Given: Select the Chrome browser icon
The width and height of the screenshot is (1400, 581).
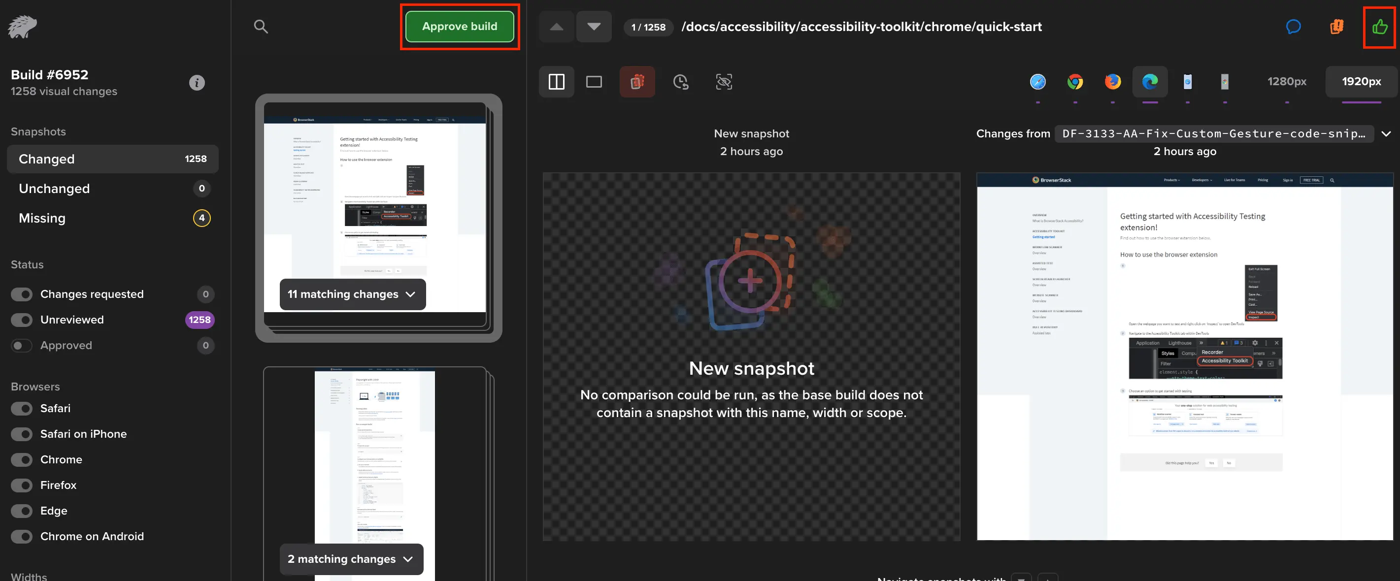Looking at the screenshot, I should [x=1075, y=82].
